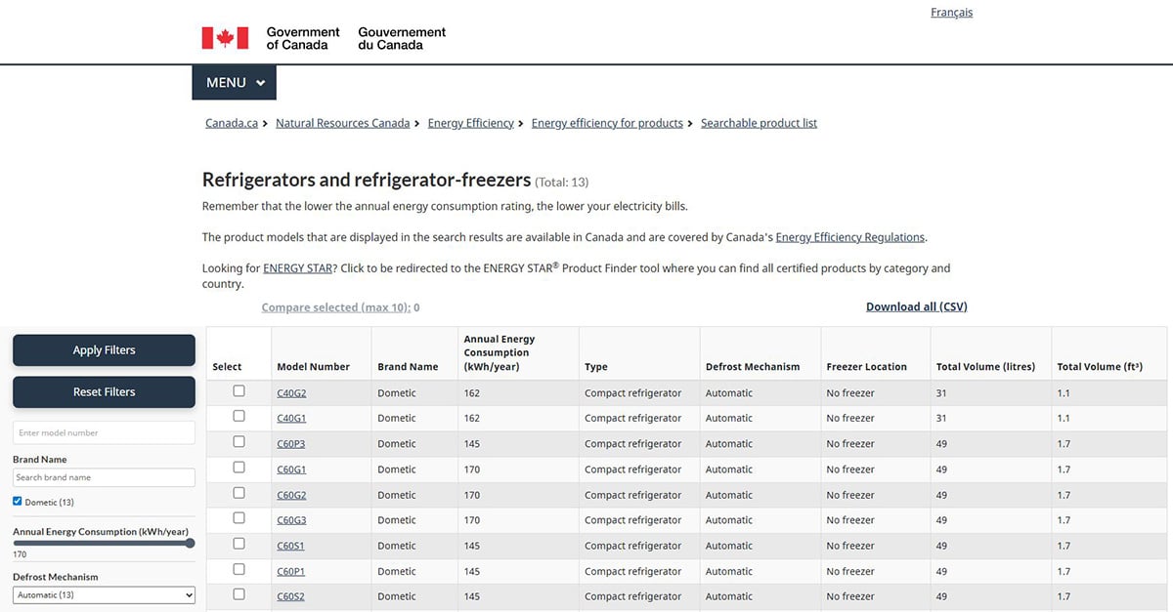The height and width of the screenshot is (612, 1173).
Task: Open the MENU dropdown
Action: point(235,83)
